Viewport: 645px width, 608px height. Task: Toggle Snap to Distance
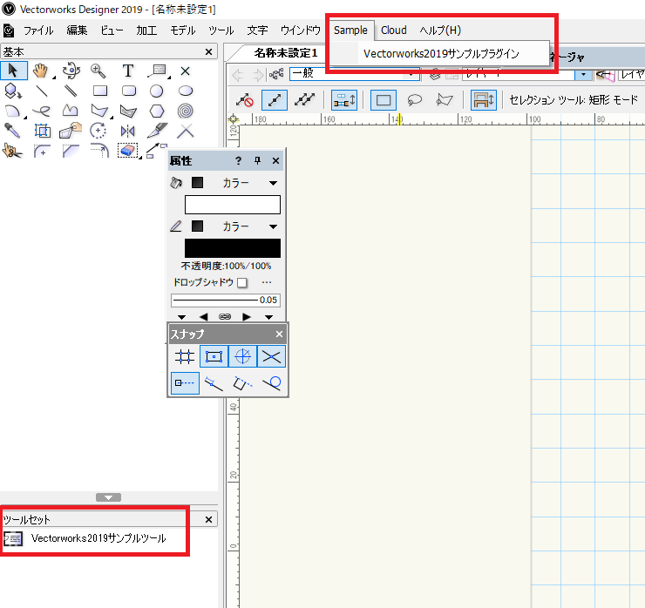click(214, 383)
